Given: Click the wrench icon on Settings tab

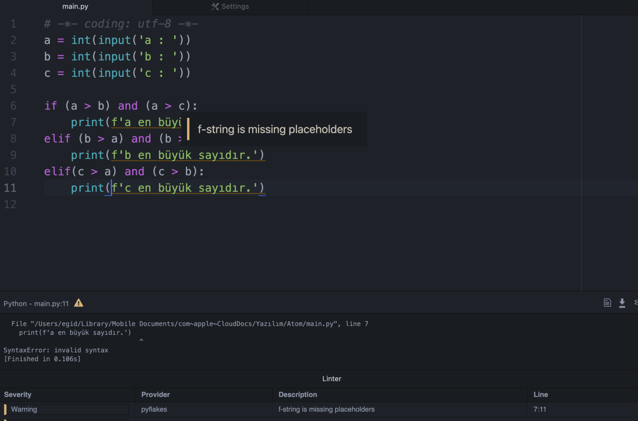Looking at the screenshot, I should click(215, 7).
